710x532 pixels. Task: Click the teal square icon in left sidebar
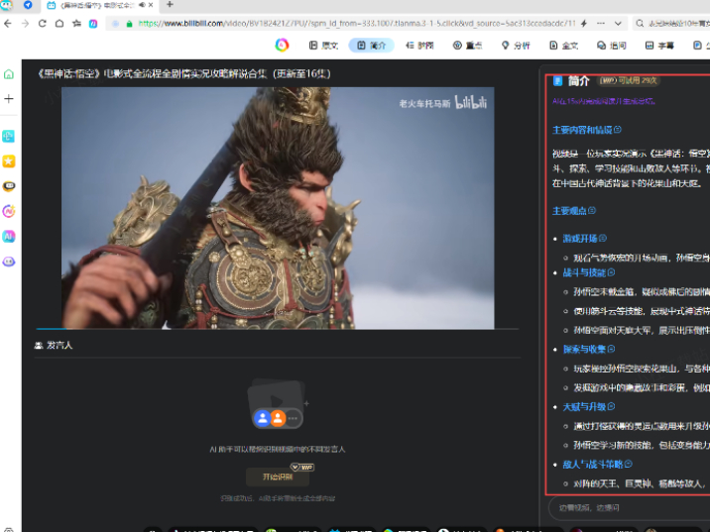[x=9, y=136]
